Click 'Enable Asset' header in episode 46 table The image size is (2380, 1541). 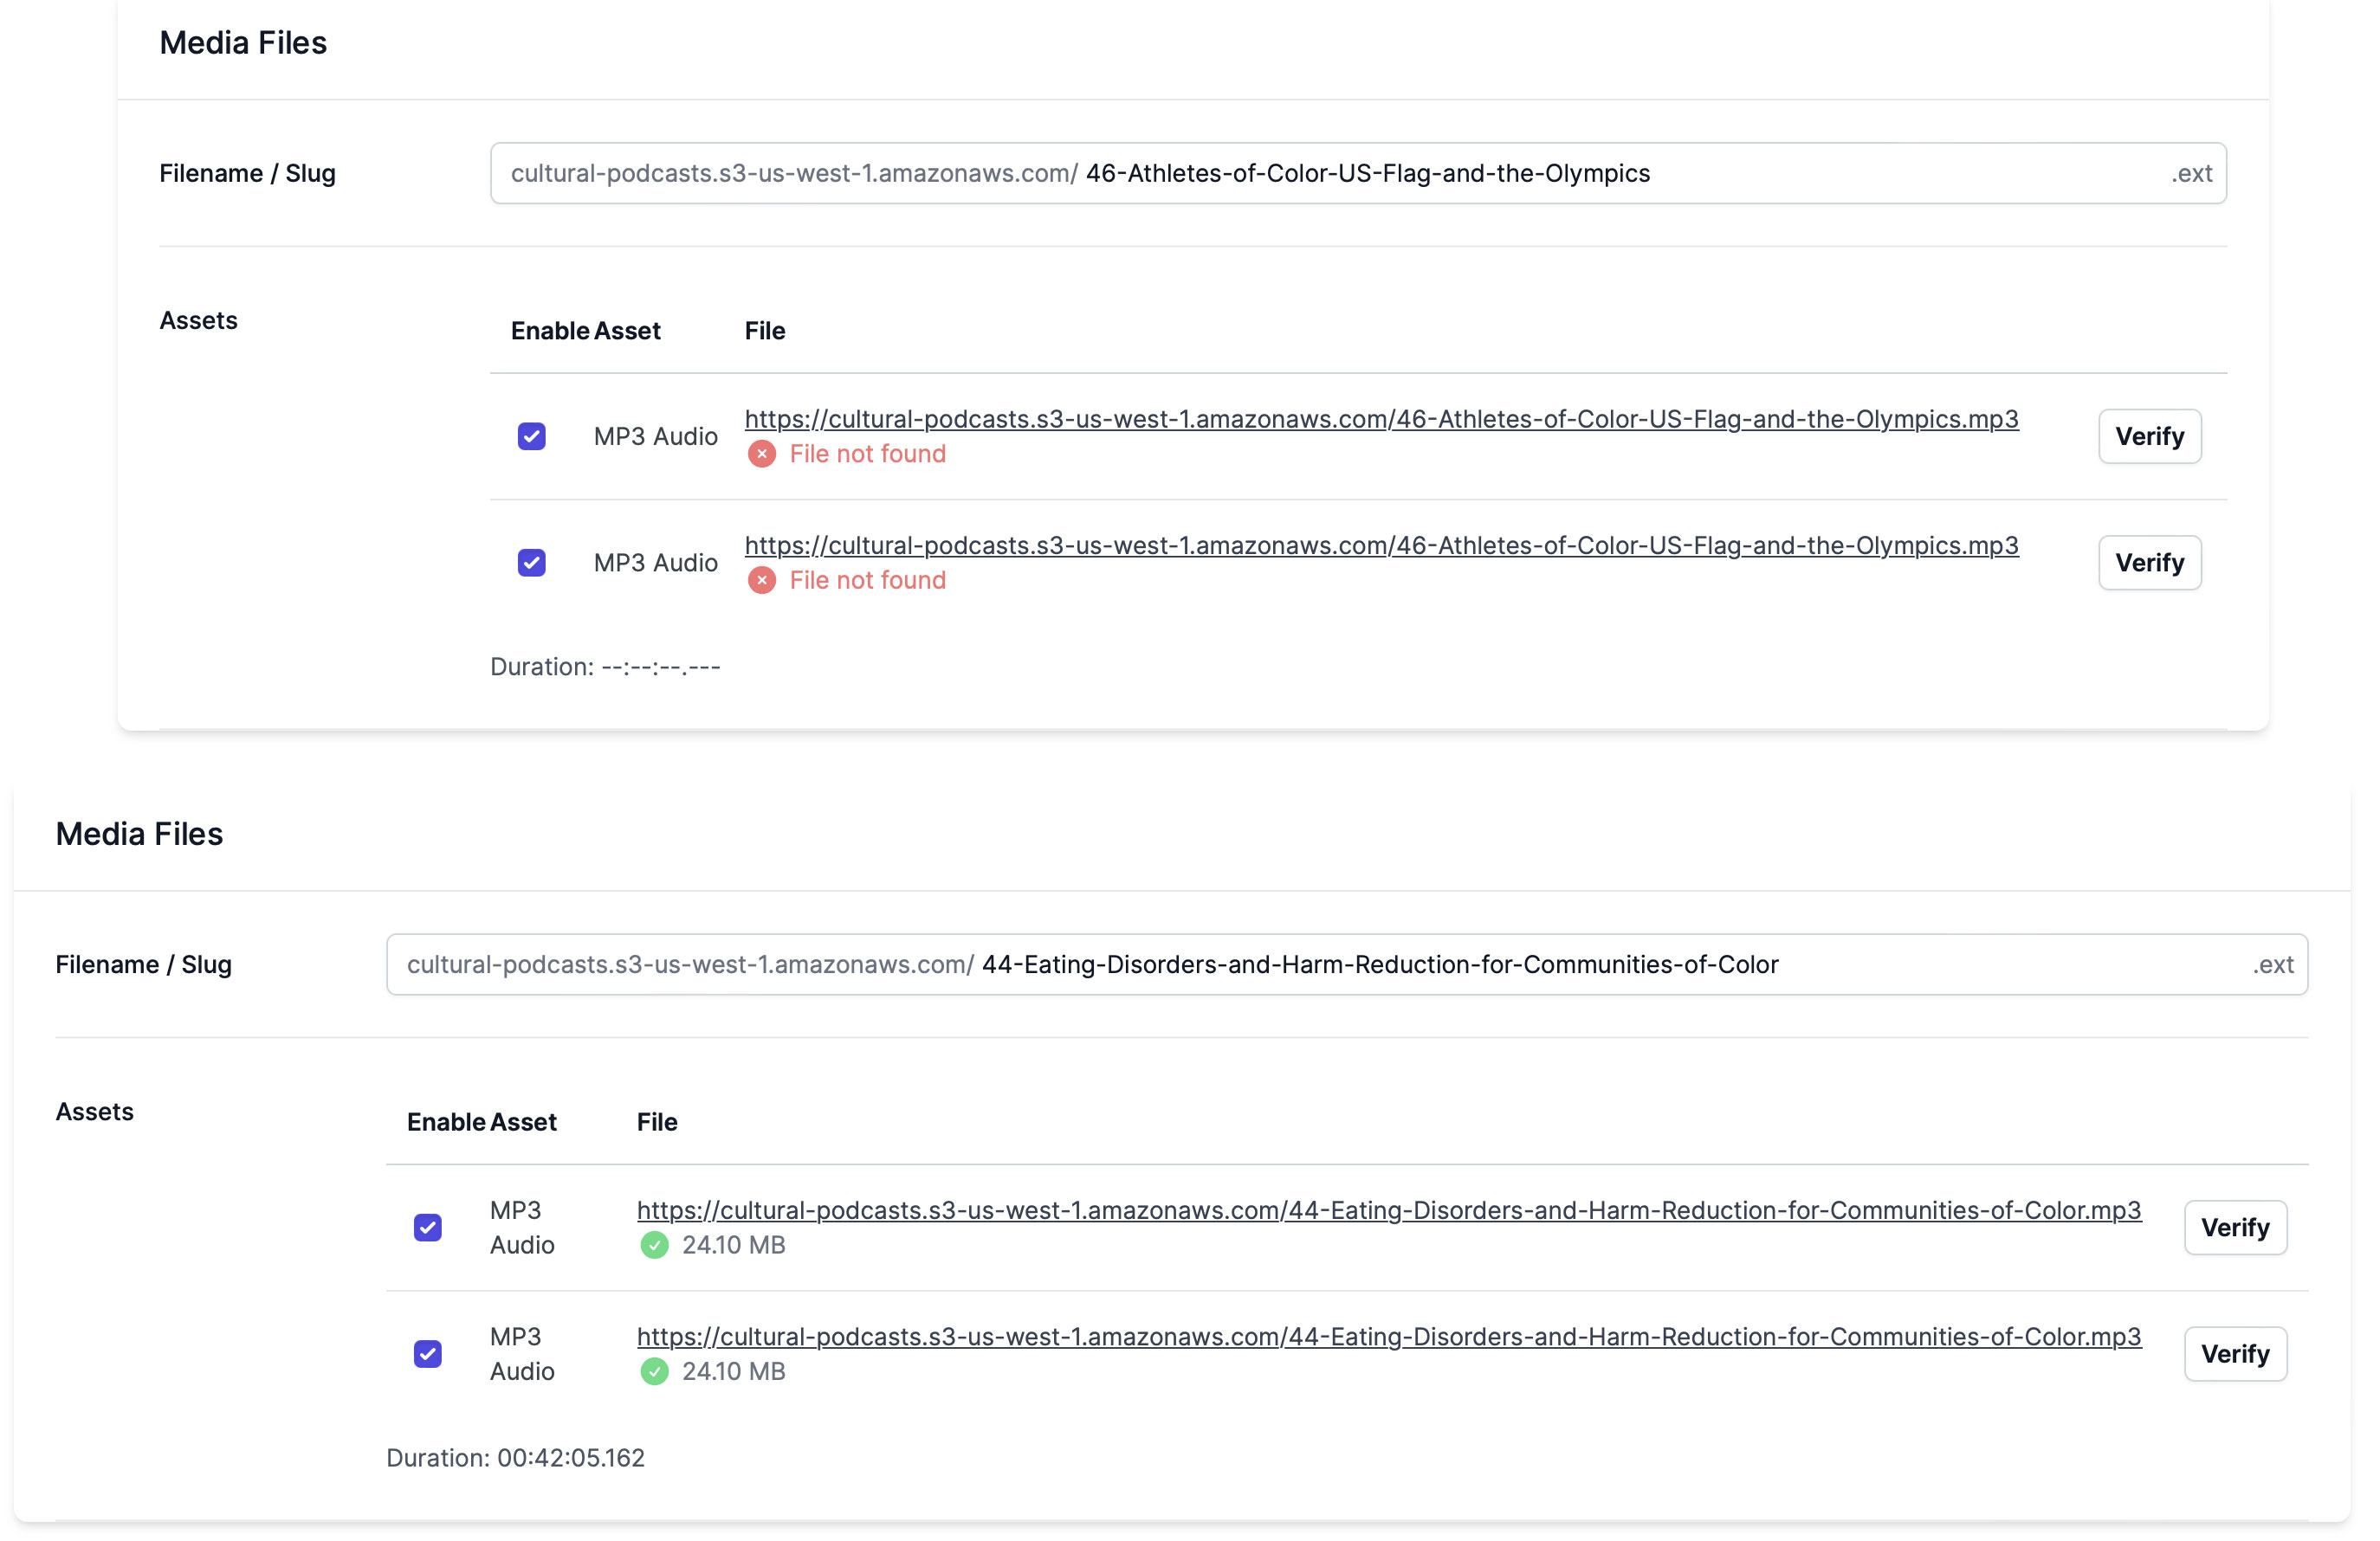(x=585, y=331)
